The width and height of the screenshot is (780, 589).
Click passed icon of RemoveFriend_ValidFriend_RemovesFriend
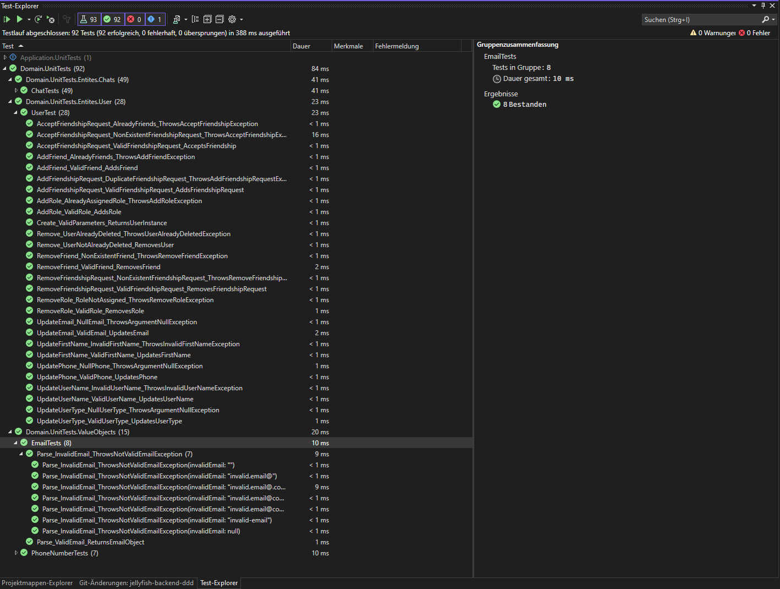coord(30,266)
